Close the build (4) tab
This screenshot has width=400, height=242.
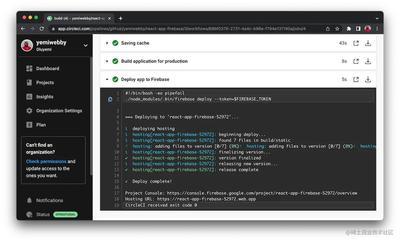click(109, 18)
